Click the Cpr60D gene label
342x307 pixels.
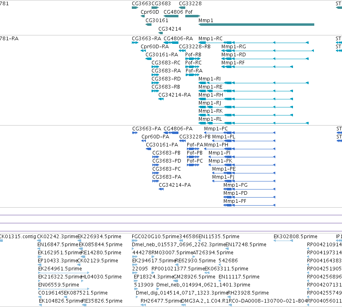pyautogui.click(x=150, y=12)
